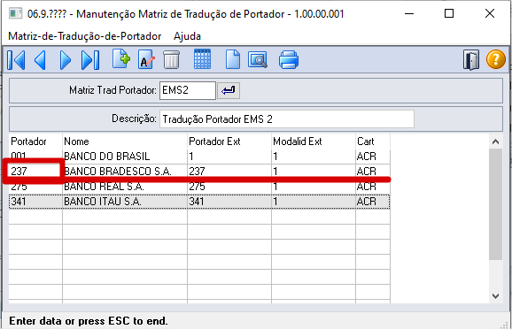Open help with the orange question icon
The image size is (512, 329).
[x=496, y=59]
